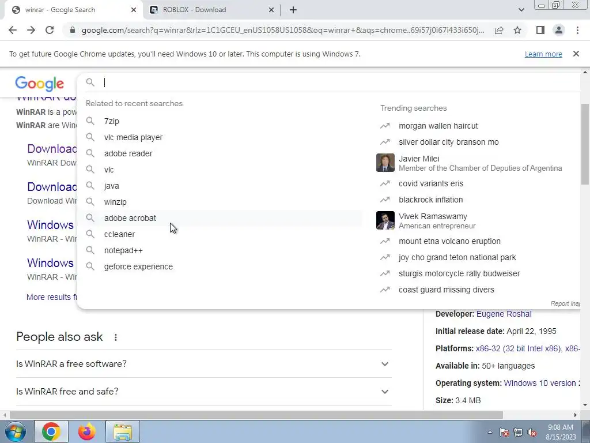Open the Chrome profile avatar menu
Image resolution: width=590 pixels, height=443 pixels.
[x=559, y=30]
